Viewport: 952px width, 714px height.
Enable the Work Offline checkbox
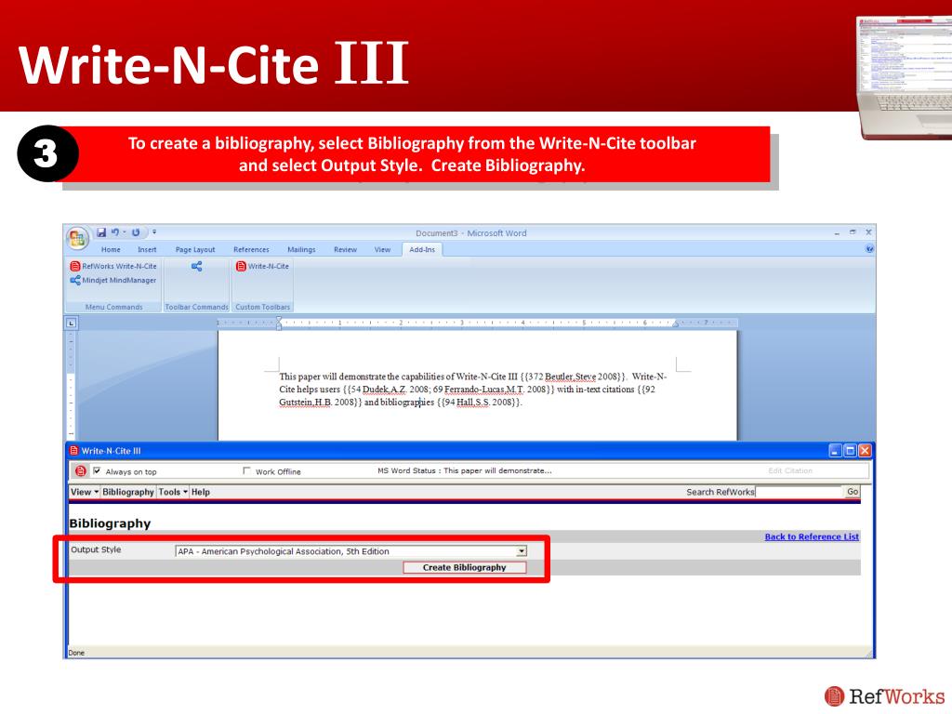pyautogui.click(x=246, y=471)
